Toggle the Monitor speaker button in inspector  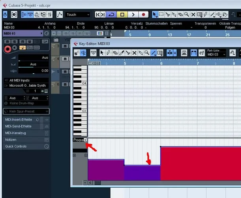pos(15,48)
